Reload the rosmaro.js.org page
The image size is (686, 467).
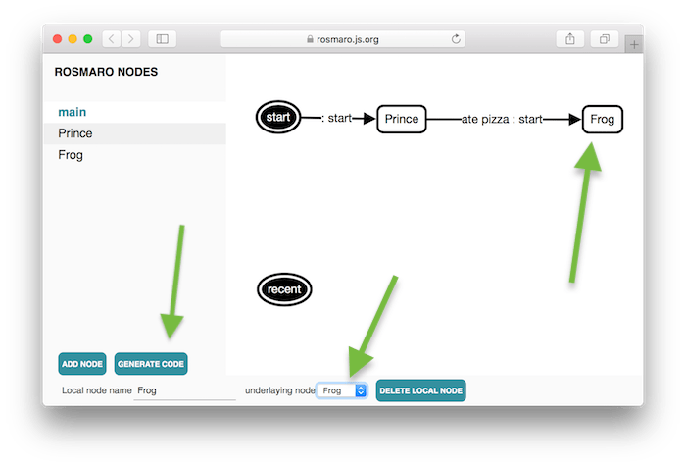coord(456,39)
